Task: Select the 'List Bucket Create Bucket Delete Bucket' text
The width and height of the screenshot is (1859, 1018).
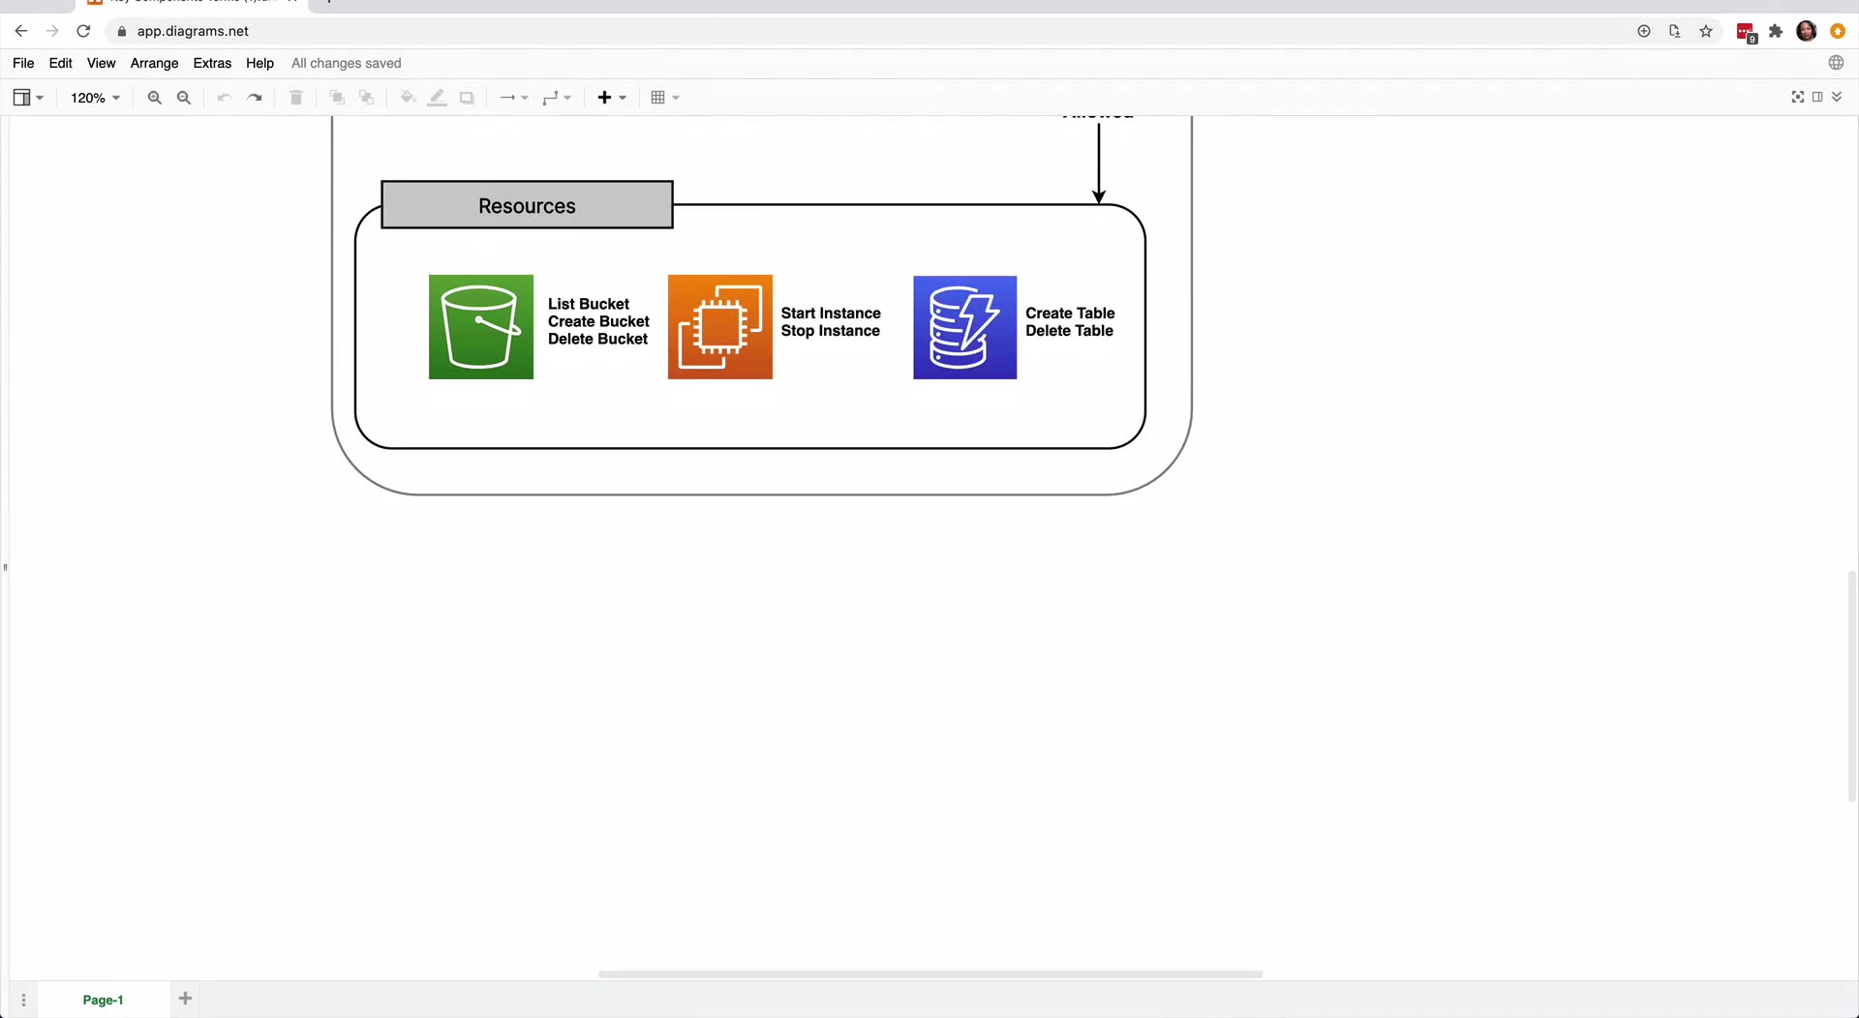Action: coord(598,321)
